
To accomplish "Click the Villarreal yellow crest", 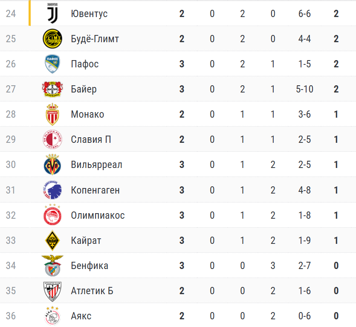I will (52, 165).
